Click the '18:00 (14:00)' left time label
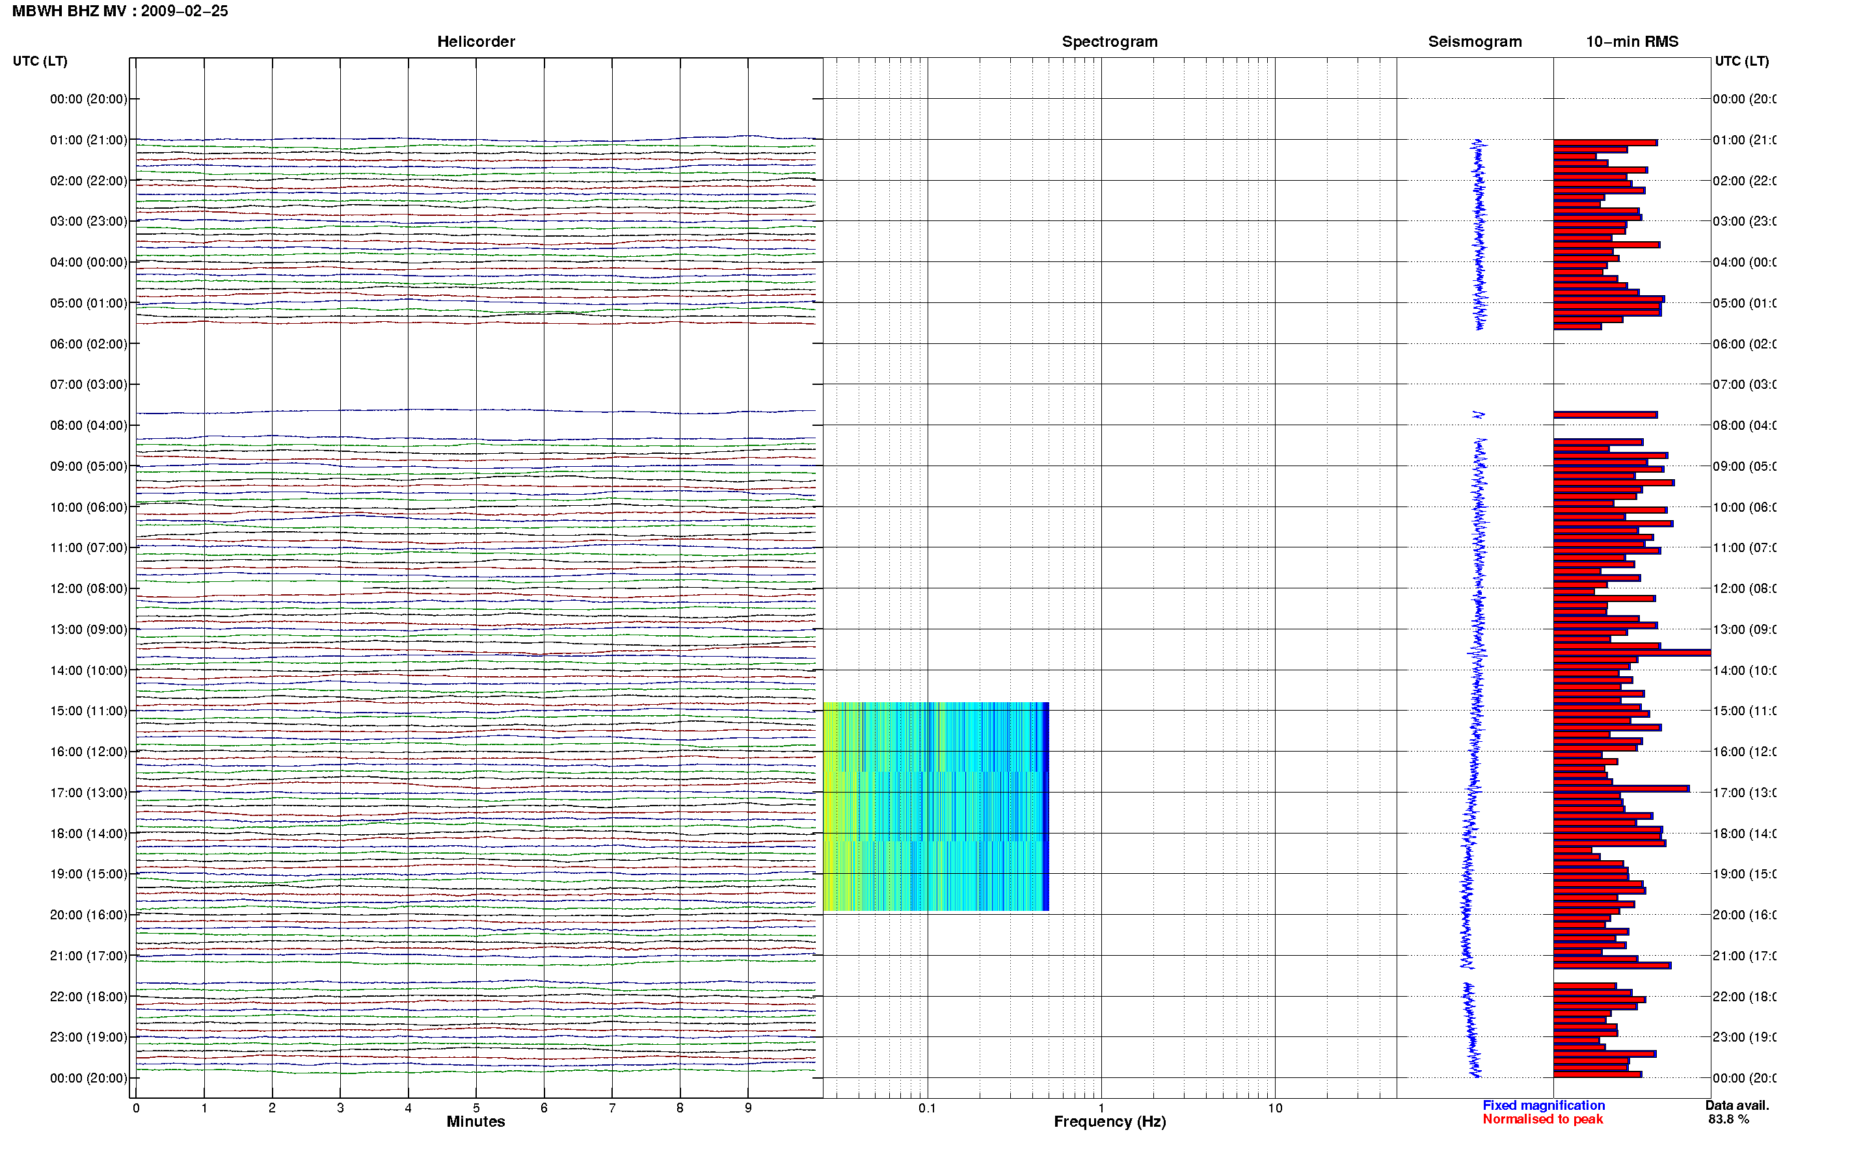 tap(88, 834)
